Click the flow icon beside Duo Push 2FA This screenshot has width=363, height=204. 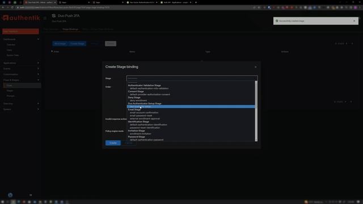pyautogui.click(x=54, y=16)
